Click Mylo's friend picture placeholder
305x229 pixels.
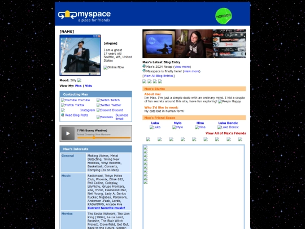[x=178, y=127]
